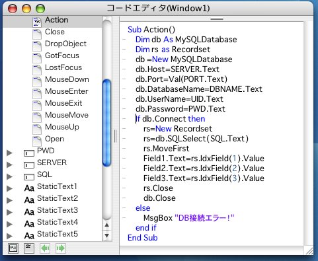Image resolution: width=318 pixels, height=261 pixels.
Task: Click the SQL text field control icon
Action: click(29, 177)
